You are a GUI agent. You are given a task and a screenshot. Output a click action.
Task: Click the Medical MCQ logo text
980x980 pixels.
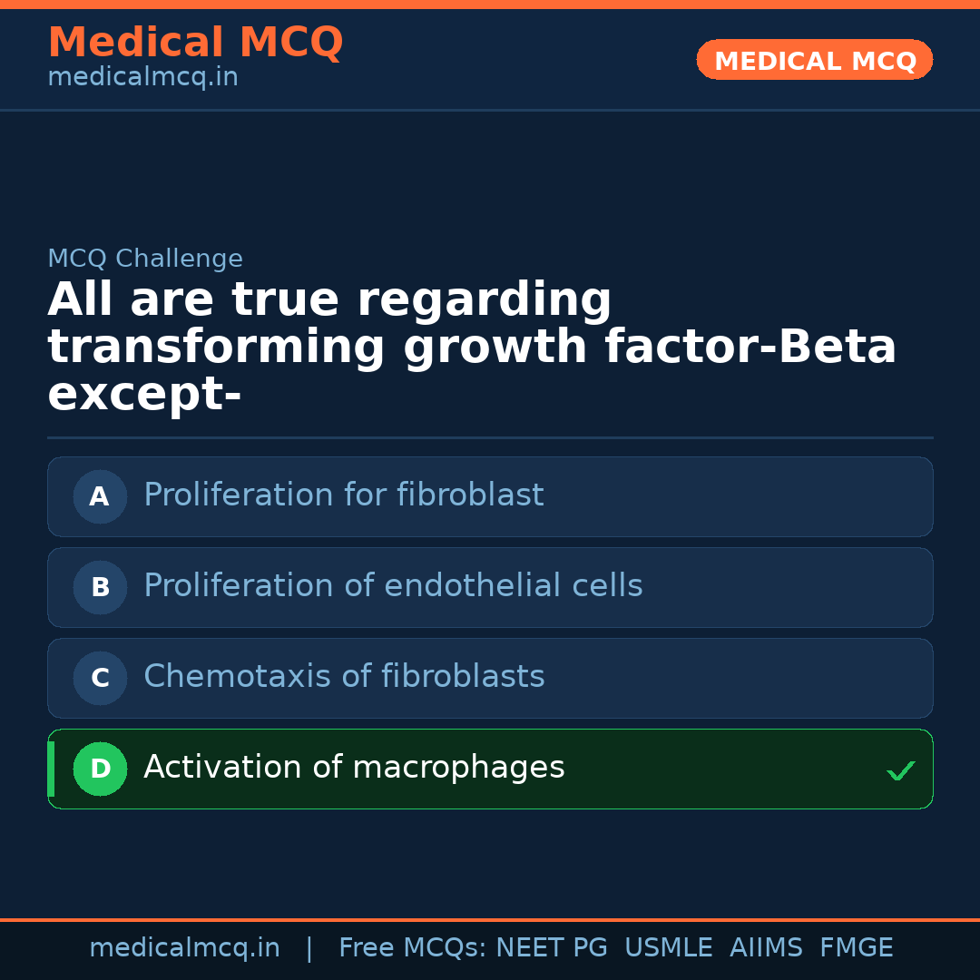195,43
